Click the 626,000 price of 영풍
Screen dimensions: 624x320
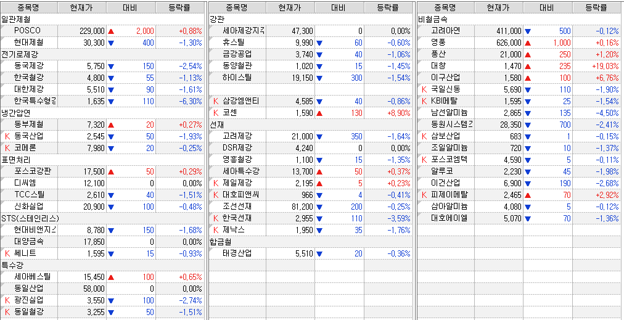pyautogui.click(x=509, y=43)
